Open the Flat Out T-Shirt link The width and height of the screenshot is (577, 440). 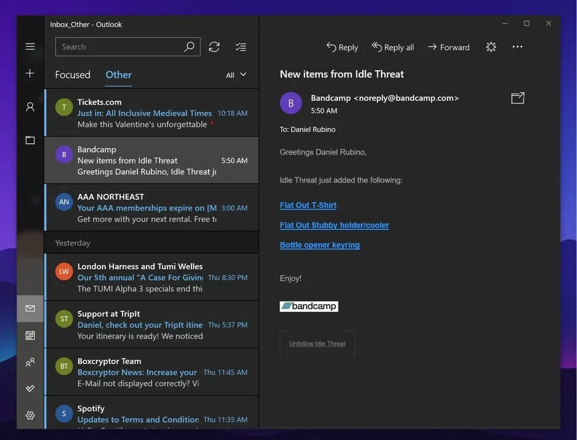(308, 205)
